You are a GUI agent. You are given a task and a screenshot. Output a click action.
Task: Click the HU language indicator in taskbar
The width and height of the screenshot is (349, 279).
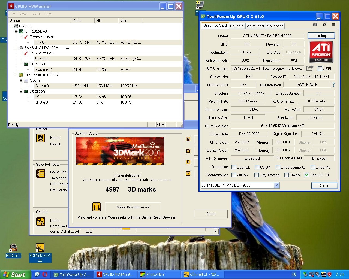click(x=294, y=274)
